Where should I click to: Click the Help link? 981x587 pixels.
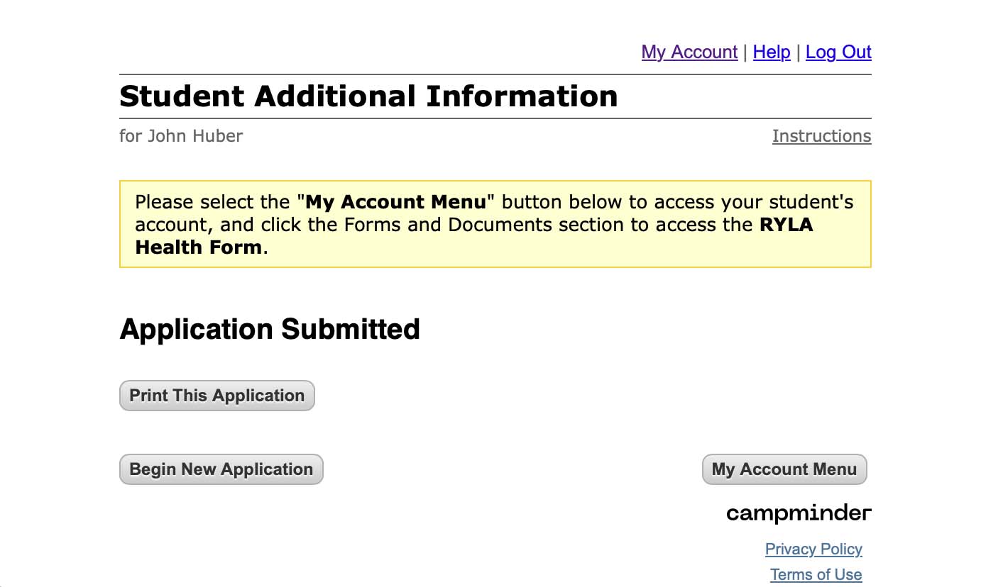click(x=772, y=52)
